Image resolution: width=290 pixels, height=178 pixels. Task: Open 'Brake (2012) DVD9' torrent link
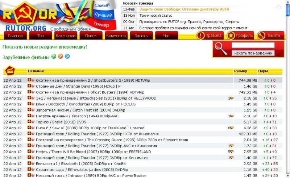pyautogui.click(x=61, y=122)
